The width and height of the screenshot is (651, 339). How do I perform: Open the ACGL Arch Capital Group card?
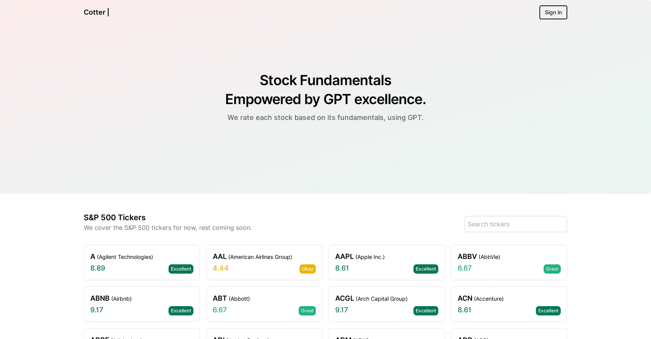coord(387,304)
